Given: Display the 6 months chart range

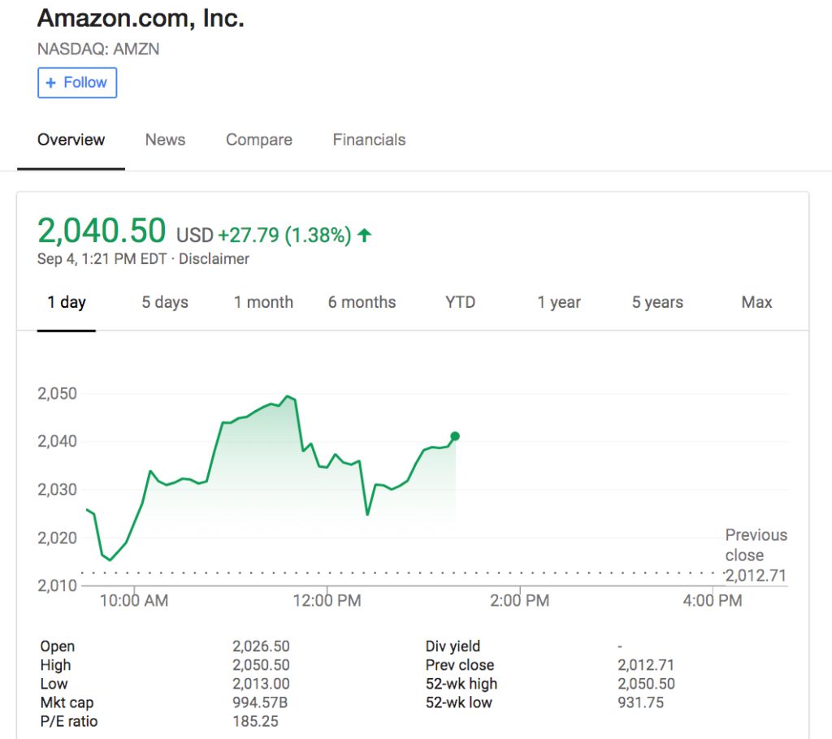Looking at the screenshot, I should (x=362, y=301).
